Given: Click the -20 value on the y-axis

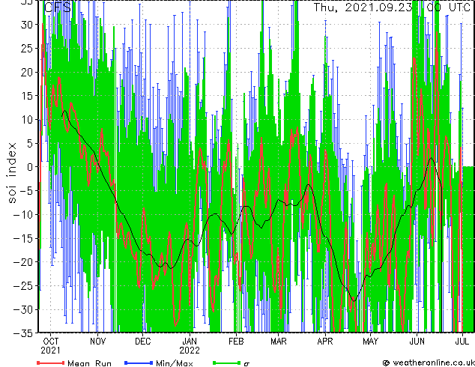Looking at the screenshot, I should (23, 262).
